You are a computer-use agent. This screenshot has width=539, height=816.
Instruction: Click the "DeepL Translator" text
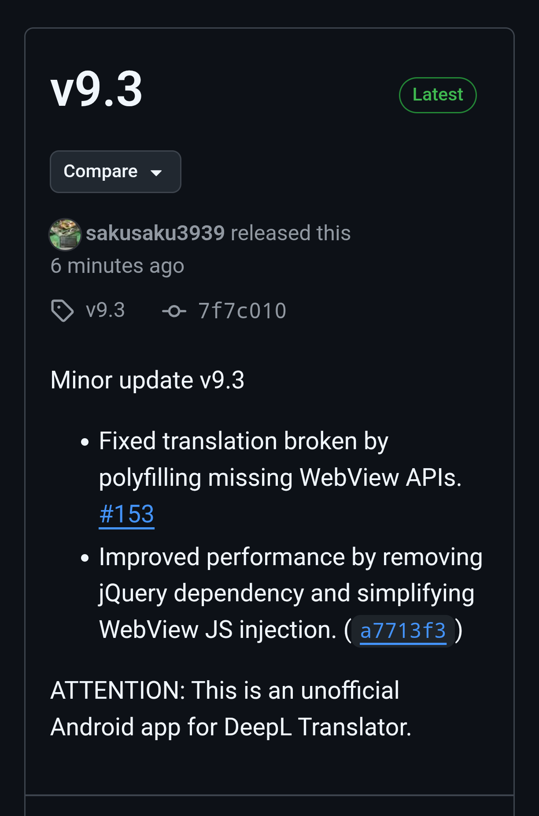point(317,727)
